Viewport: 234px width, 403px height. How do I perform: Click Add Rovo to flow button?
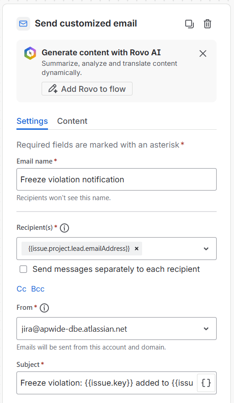tap(87, 89)
